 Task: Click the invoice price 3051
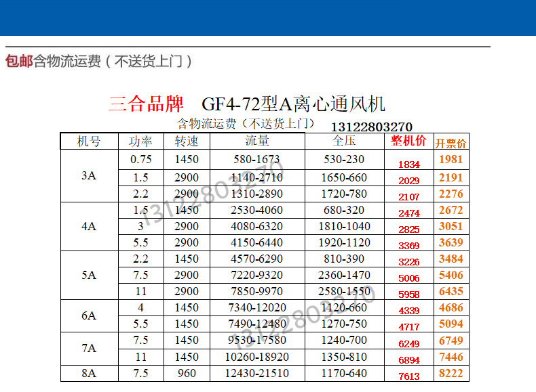click(451, 226)
